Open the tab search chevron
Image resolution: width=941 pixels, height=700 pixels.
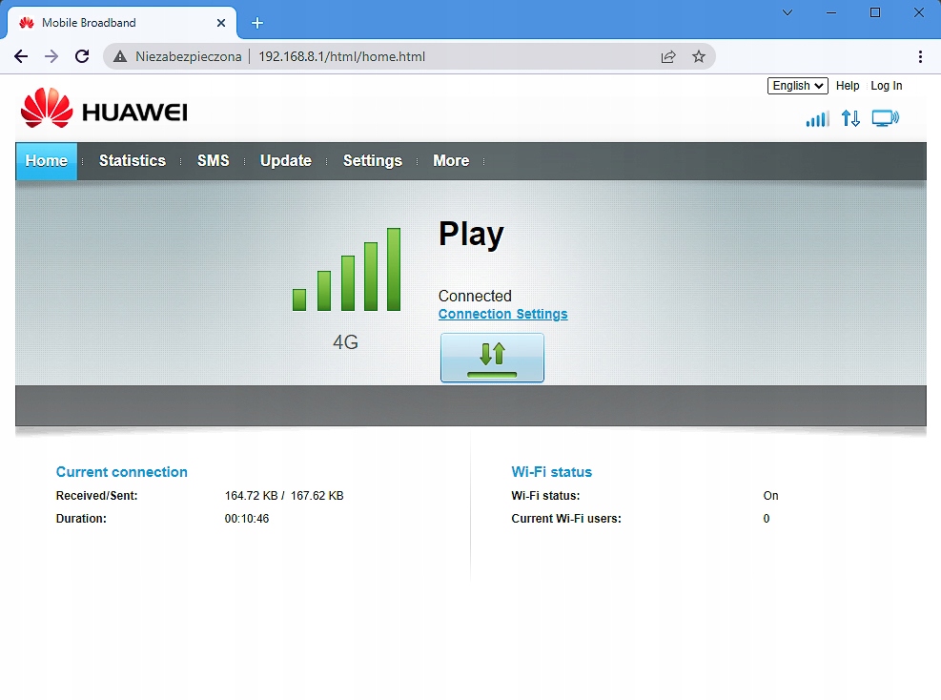pos(787,13)
